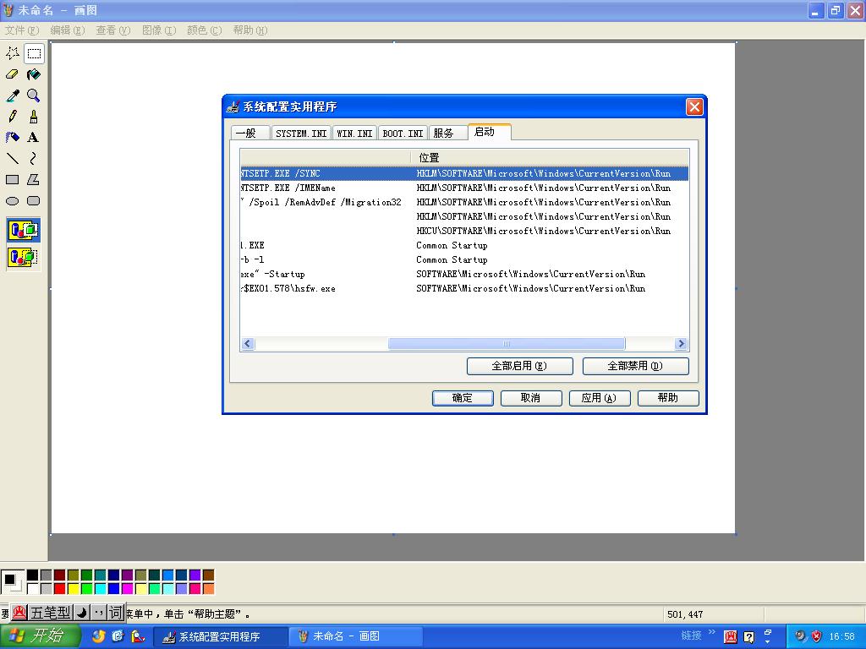Expand the links toolbar chevron in taskbar
Viewport: 866px width, 649px height.
tap(712, 632)
